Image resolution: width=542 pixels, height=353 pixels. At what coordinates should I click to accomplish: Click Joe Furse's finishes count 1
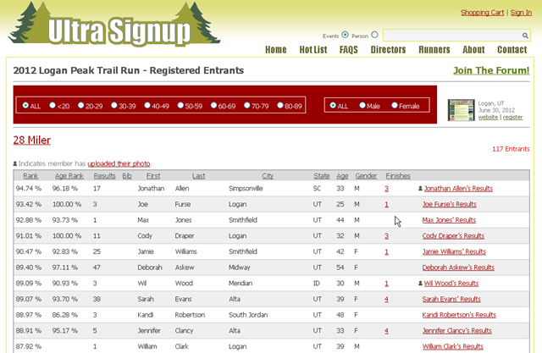click(386, 204)
